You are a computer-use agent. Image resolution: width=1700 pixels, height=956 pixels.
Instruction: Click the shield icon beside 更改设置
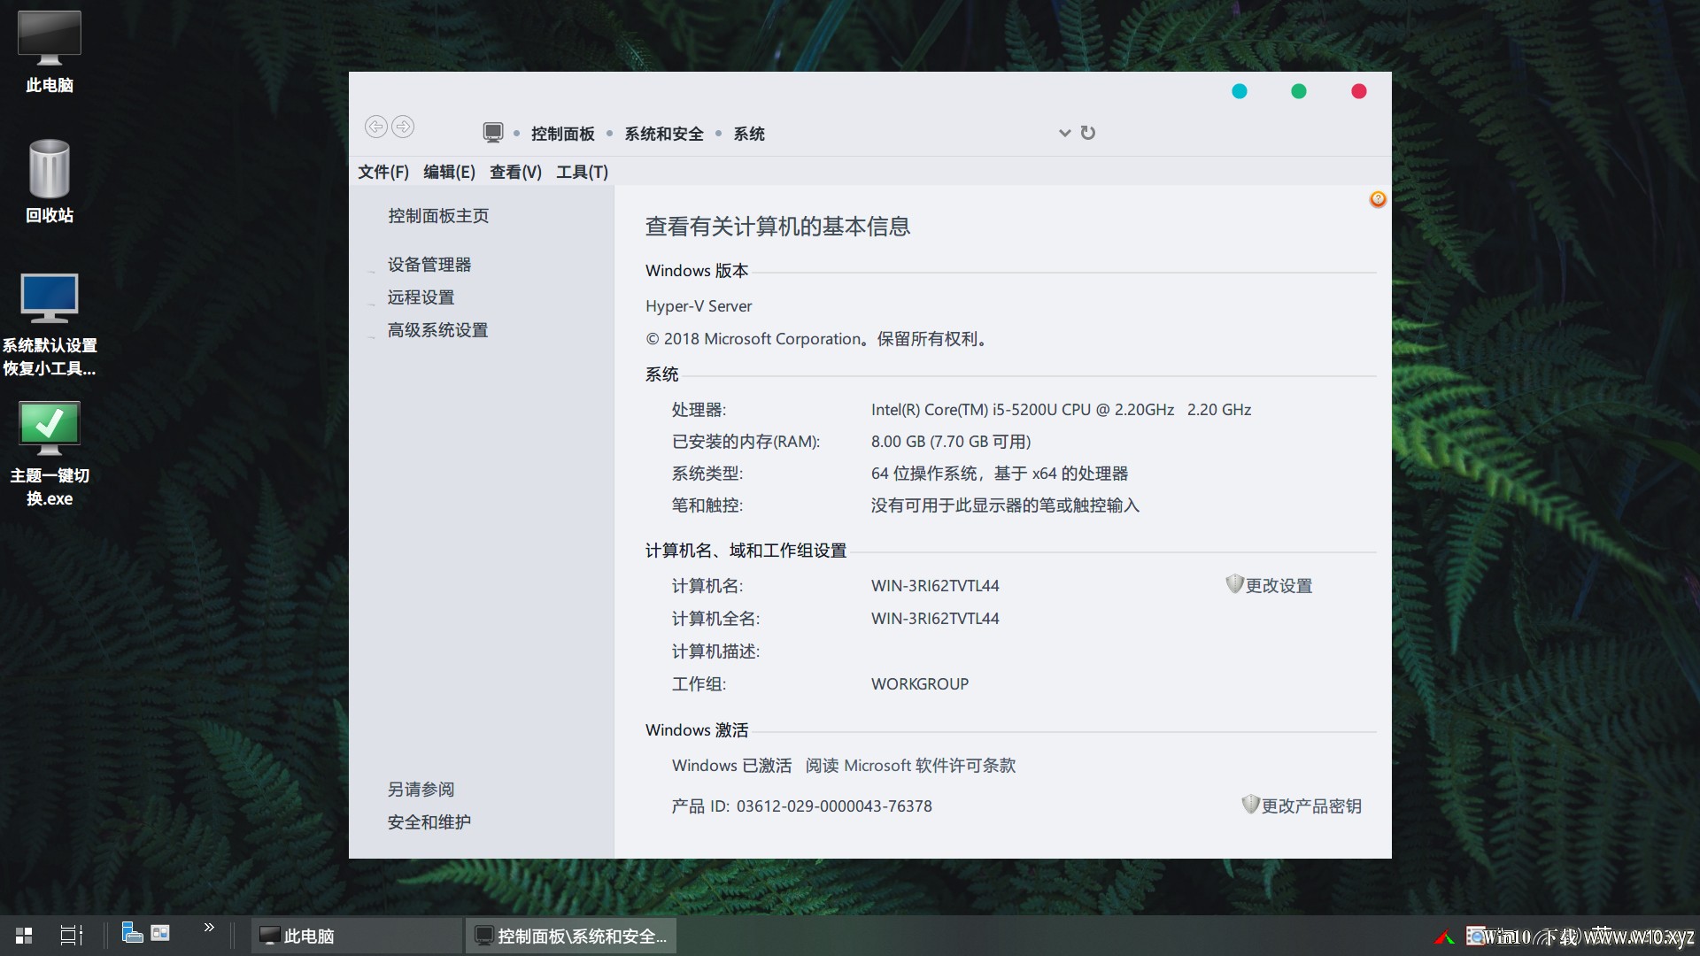[x=1234, y=584]
